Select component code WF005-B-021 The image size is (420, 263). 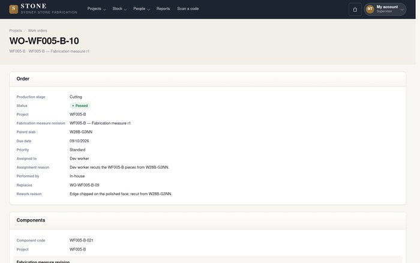(82, 240)
